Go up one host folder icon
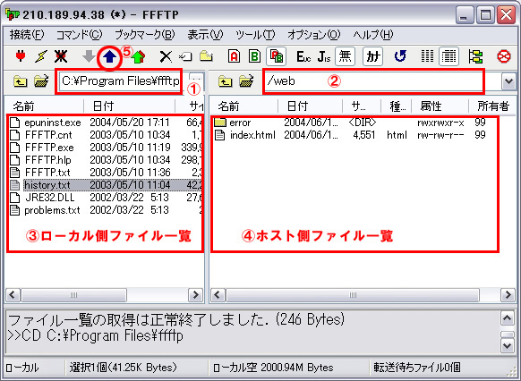This screenshot has height=381, width=521. [x=226, y=81]
